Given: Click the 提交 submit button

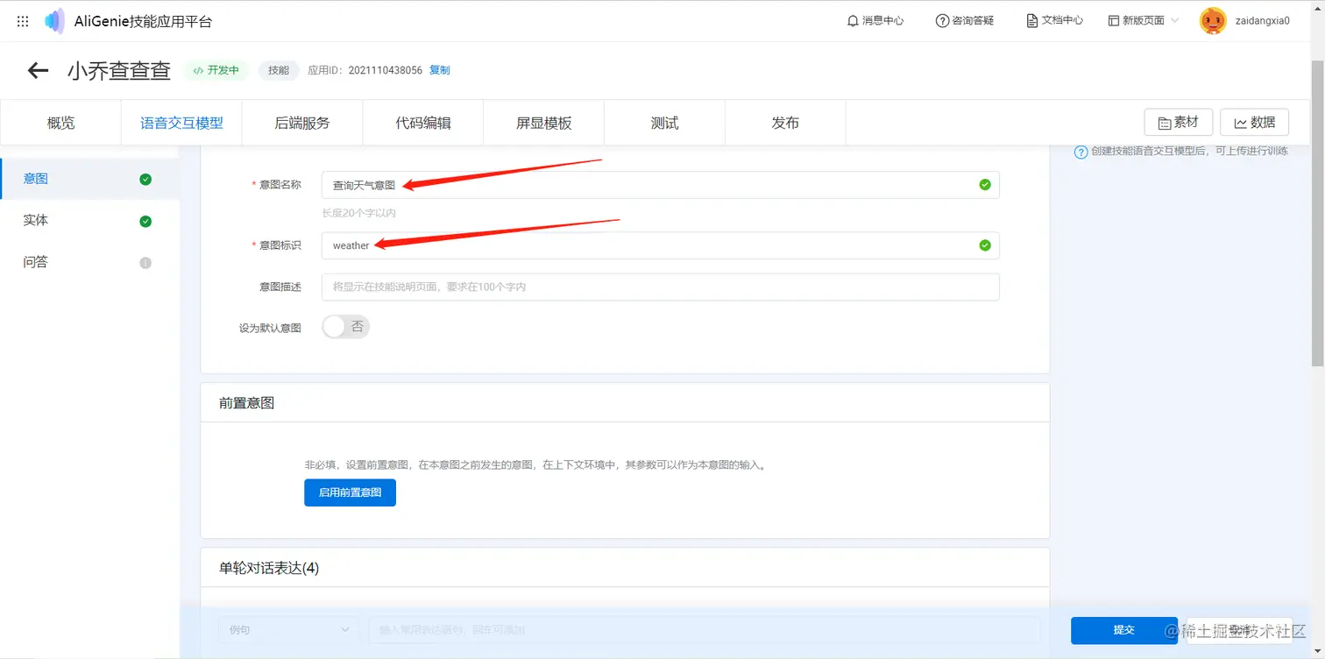Looking at the screenshot, I should pyautogui.click(x=1124, y=630).
